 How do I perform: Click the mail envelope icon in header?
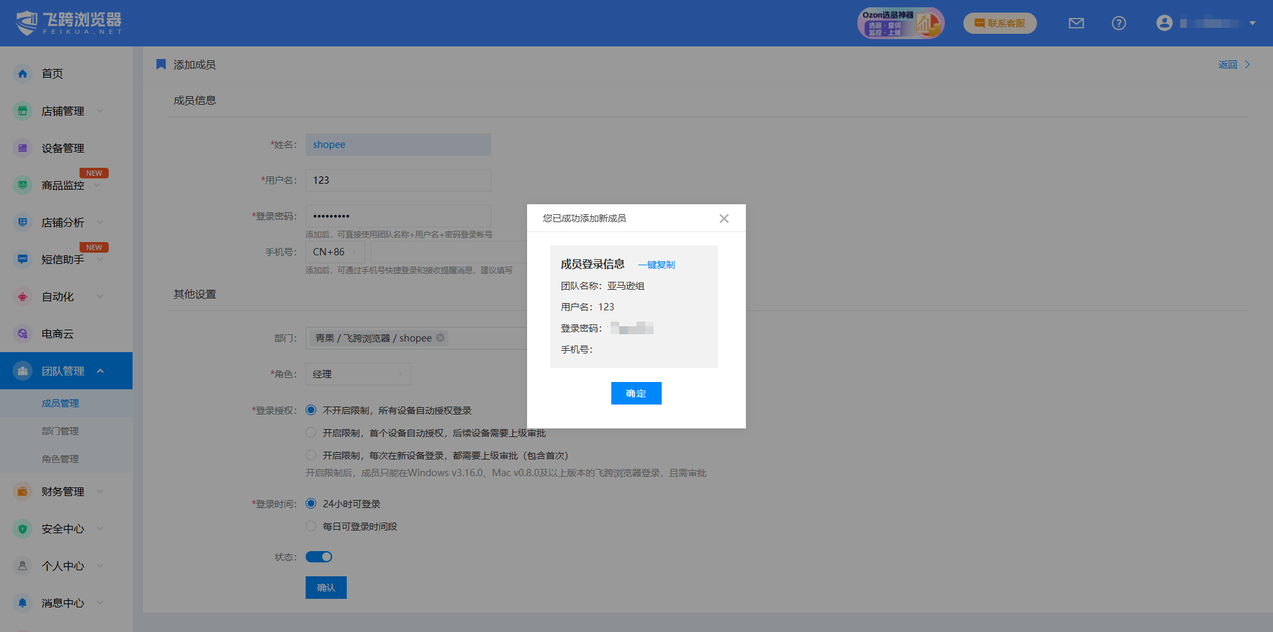click(1076, 23)
